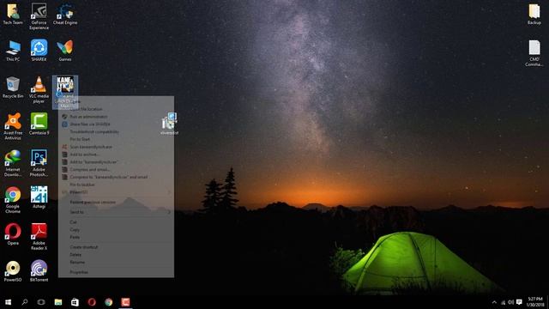Launch PowerISO desktop shortcut

(13, 271)
